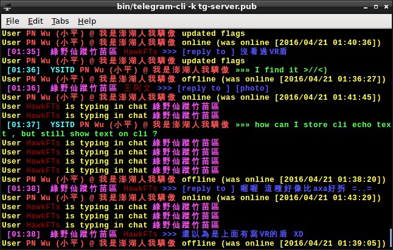Screen dimensions: 393x250
Task: Maximize the telegram-cli terminal window
Action: (x=376, y=7)
